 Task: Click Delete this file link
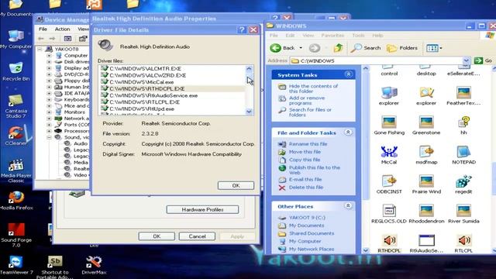point(306,188)
